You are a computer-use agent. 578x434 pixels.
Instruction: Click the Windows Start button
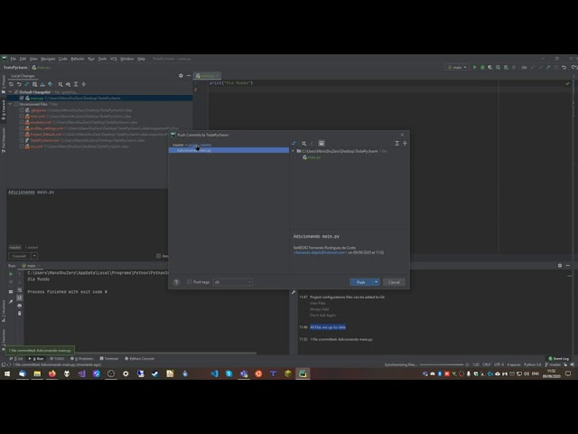point(7,373)
